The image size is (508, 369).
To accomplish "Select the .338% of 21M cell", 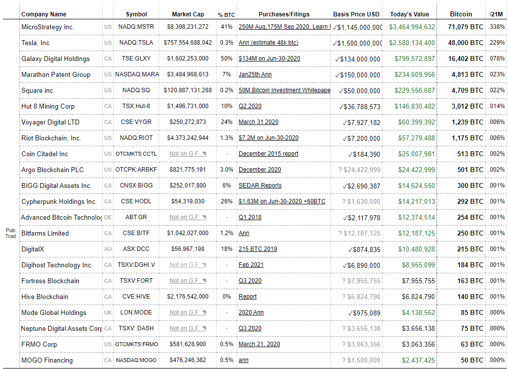I will point(496,27).
